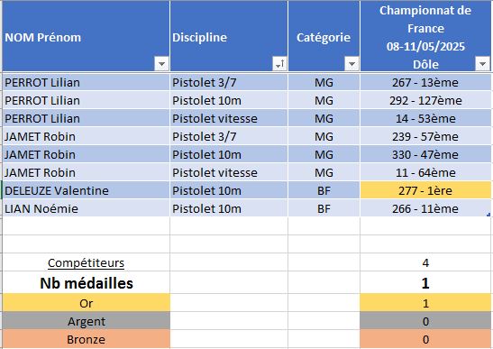493x349 pixels.
Task: Select the Bronze medal count cell showing 0
Action: [x=425, y=339]
